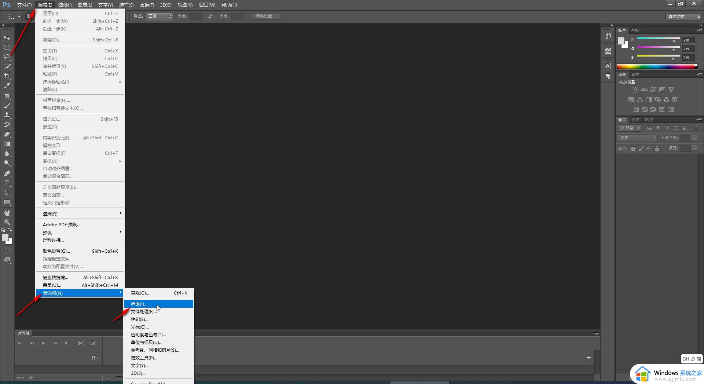Open the layer filter 类型 dropdown

point(629,128)
